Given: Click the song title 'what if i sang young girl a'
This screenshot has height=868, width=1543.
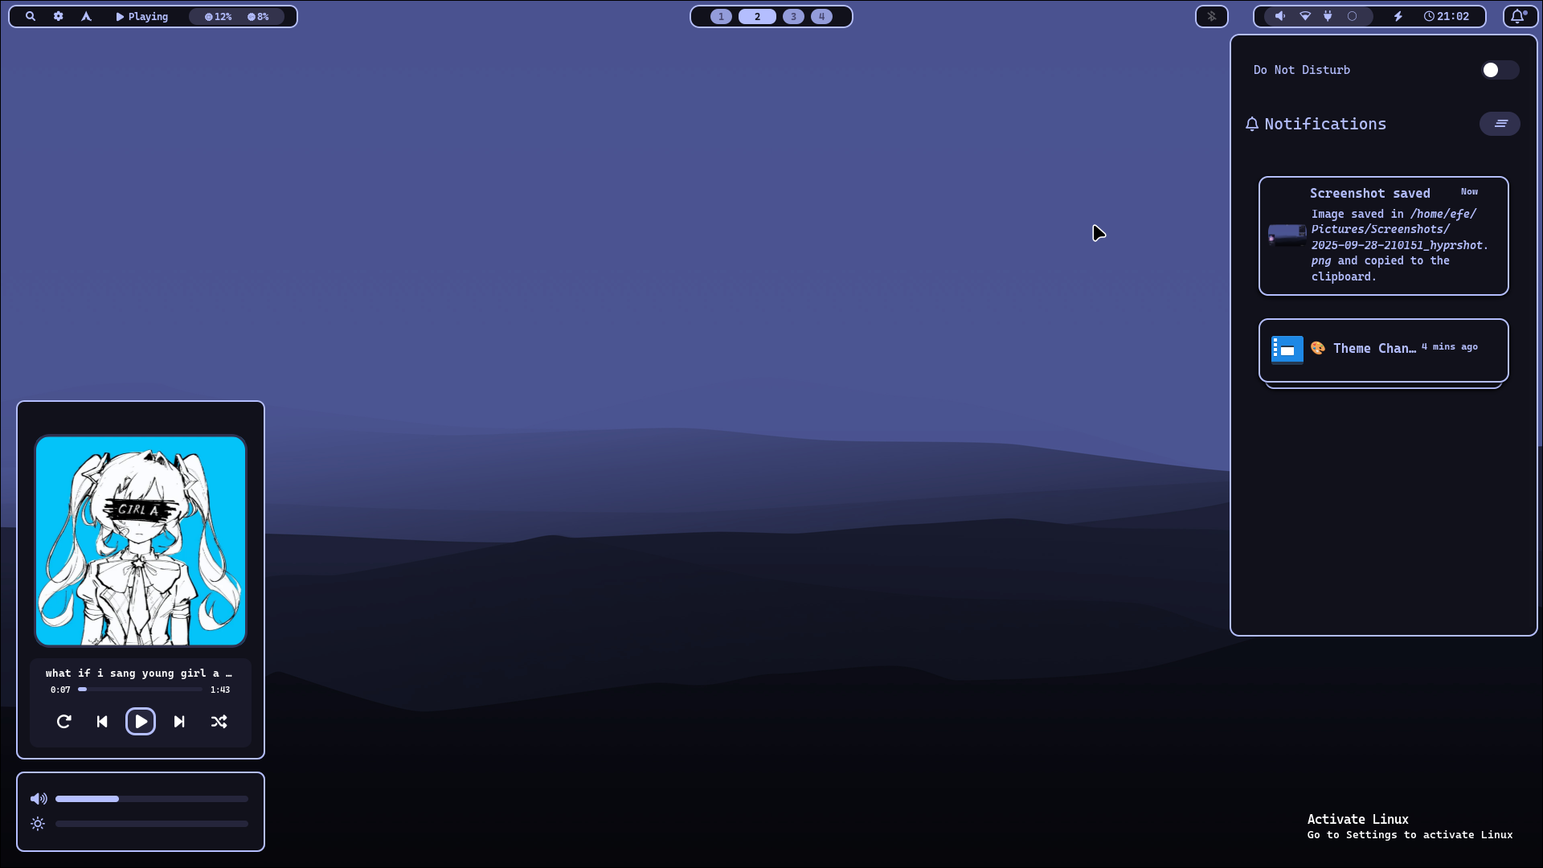Looking at the screenshot, I should [x=138, y=674].
